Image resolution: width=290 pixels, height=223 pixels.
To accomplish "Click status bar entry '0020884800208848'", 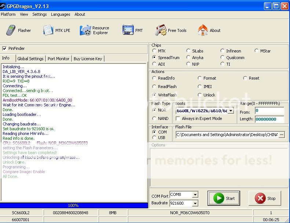I will (x=70, y=213).
